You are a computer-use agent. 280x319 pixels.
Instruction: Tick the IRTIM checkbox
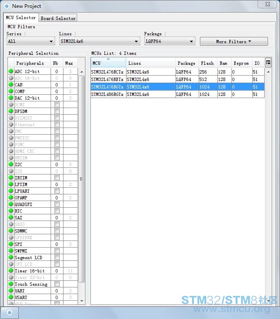pos(57,178)
